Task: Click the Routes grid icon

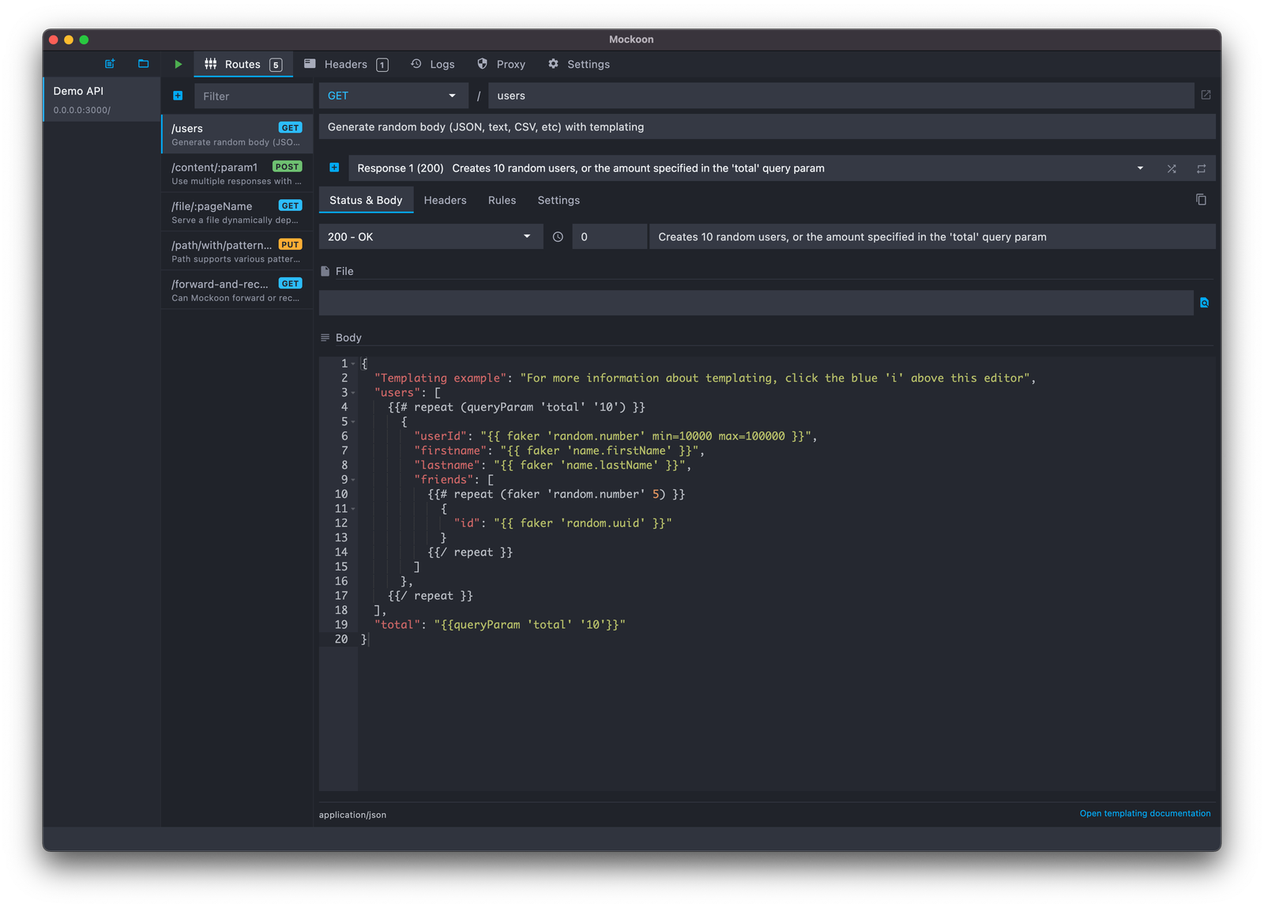Action: pyautogui.click(x=211, y=64)
